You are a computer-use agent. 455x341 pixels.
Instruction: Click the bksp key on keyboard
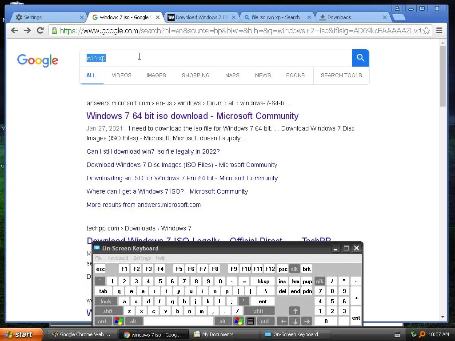click(263, 281)
